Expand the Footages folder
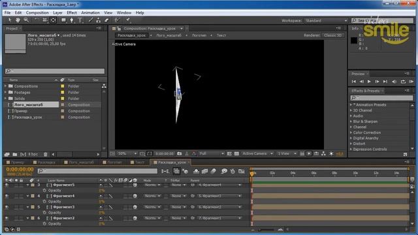 pos(6,92)
